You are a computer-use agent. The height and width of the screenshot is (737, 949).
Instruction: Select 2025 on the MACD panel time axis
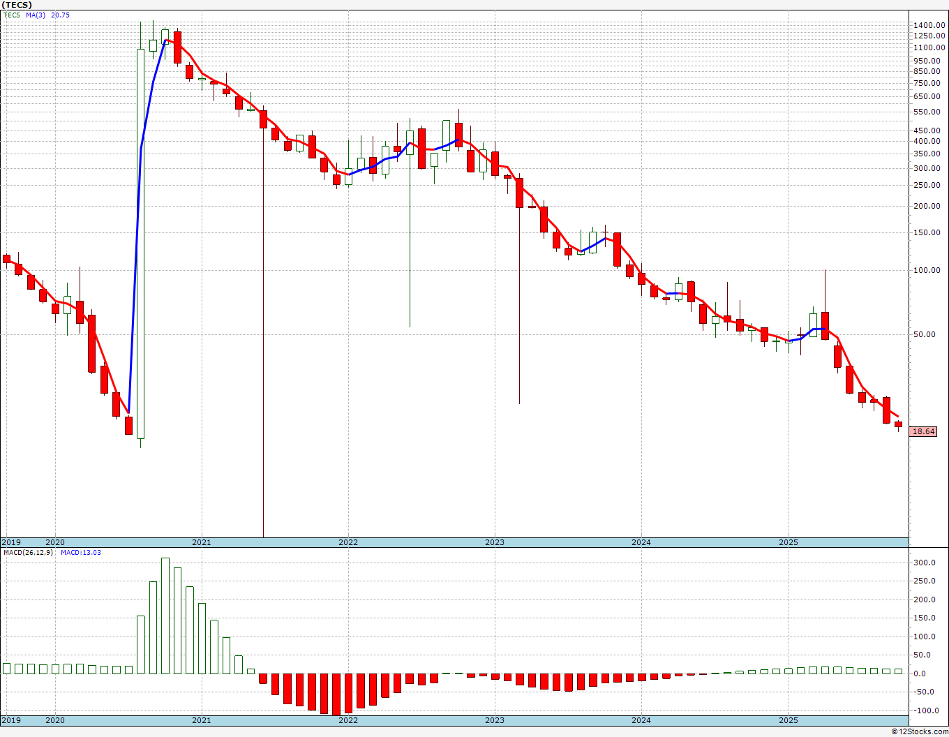(788, 720)
